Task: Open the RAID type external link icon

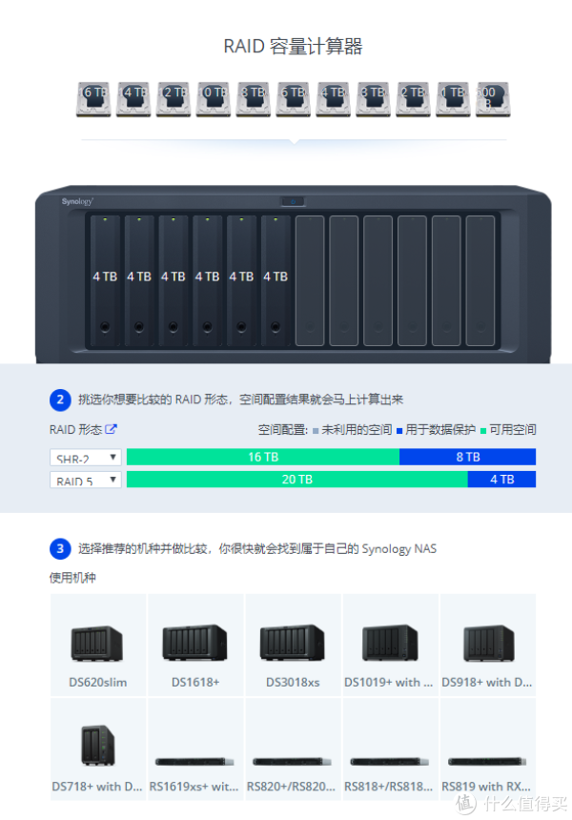Action: tap(111, 429)
